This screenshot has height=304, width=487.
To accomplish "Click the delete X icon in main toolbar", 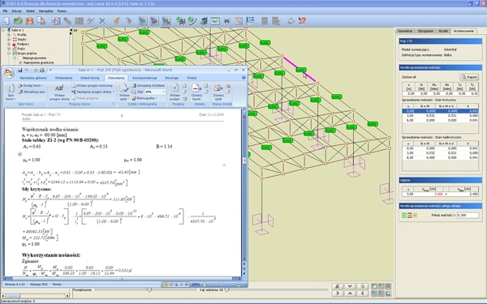I will click(102, 21).
